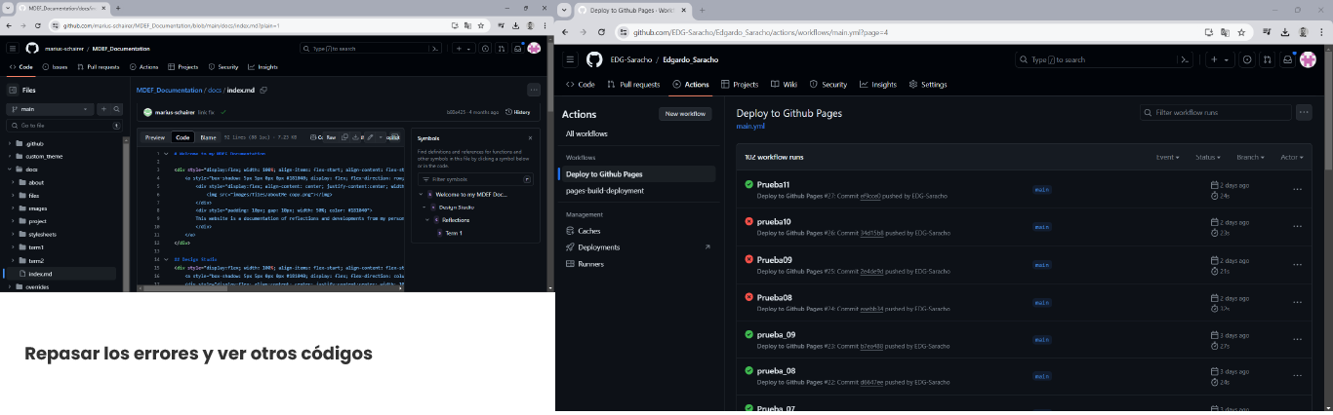View History of index.md

518,112
